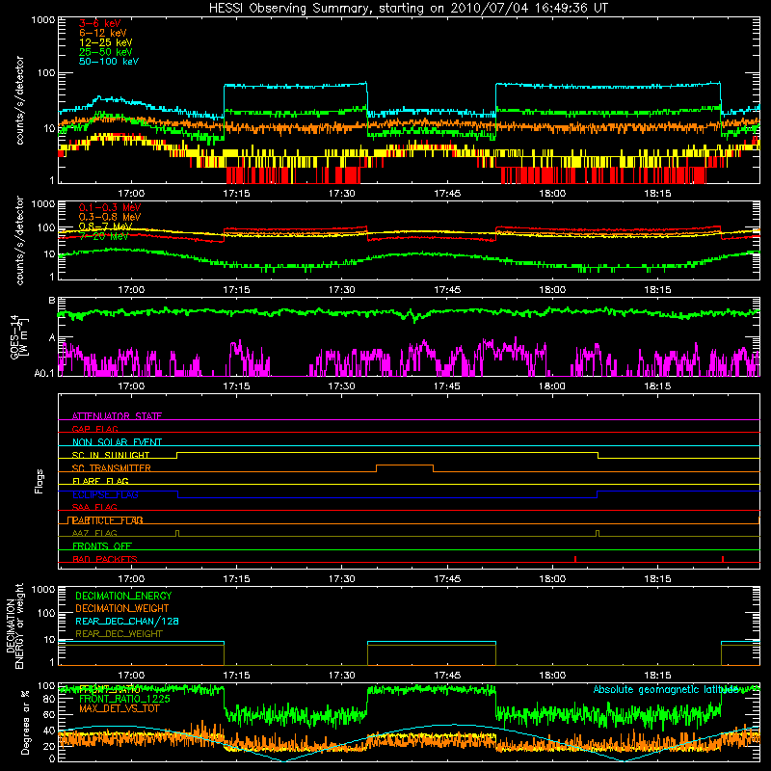Select the cyan 50-100 keV legend label
Image resolution: width=771 pixels, height=771 pixels.
click(x=109, y=62)
